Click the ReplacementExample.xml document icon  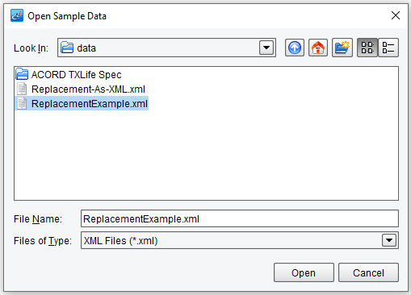(x=22, y=103)
